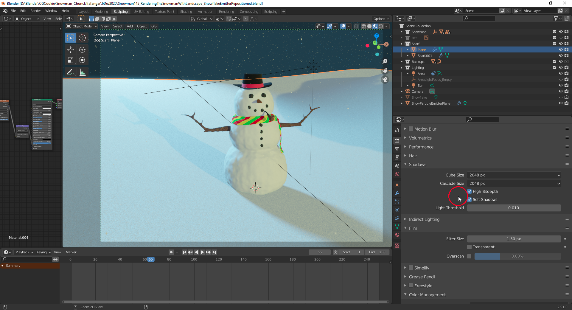This screenshot has height=310, width=572.
Task: Open the Modifier Properties wrench tab
Action: 397,194
